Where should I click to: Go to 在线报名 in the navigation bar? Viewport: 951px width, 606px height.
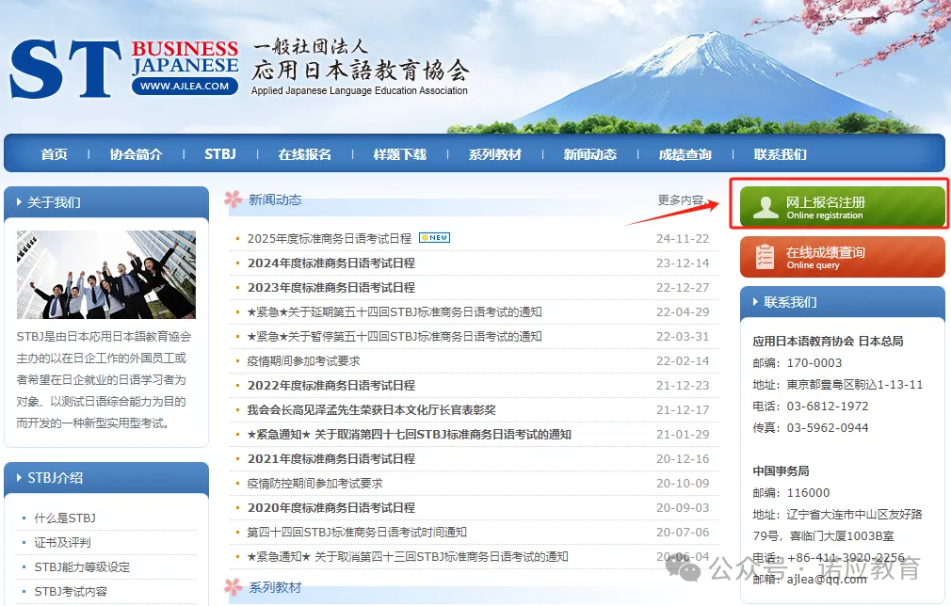pos(304,154)
